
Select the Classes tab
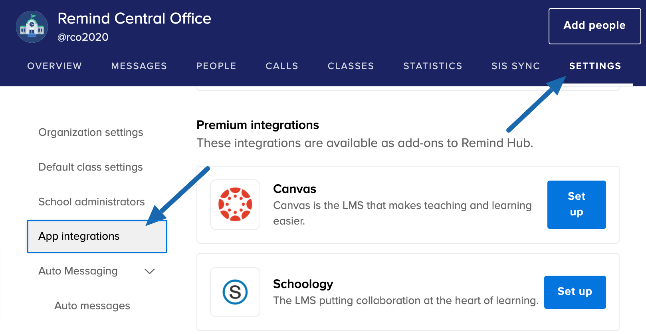point(351,66)
